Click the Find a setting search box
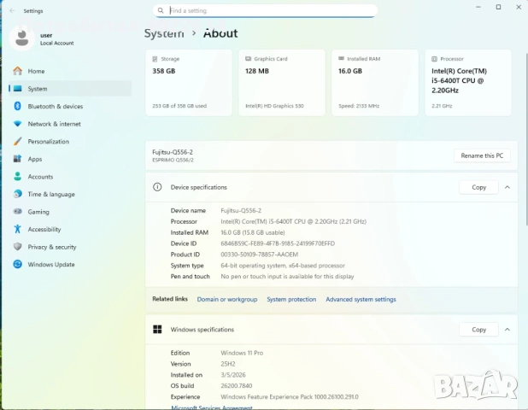The height and width of the screenshot is (410, 528). 265,11
